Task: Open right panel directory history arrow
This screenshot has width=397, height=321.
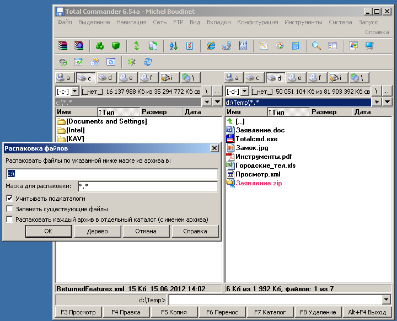Action: click(388, 102)
